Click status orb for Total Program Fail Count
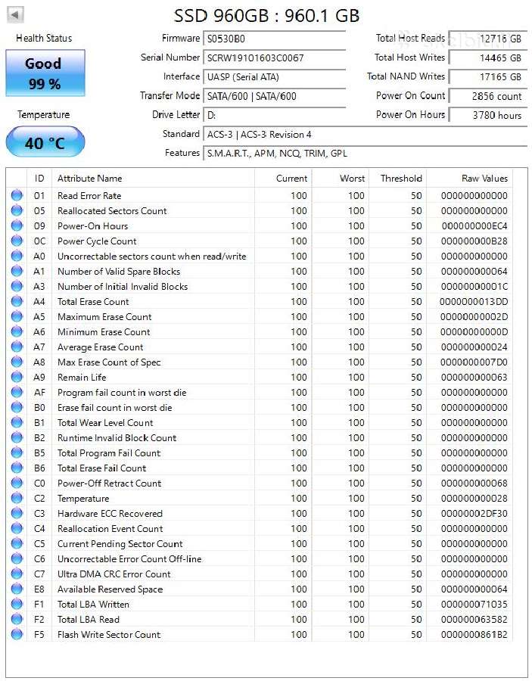532x681 pixels. 17,452
